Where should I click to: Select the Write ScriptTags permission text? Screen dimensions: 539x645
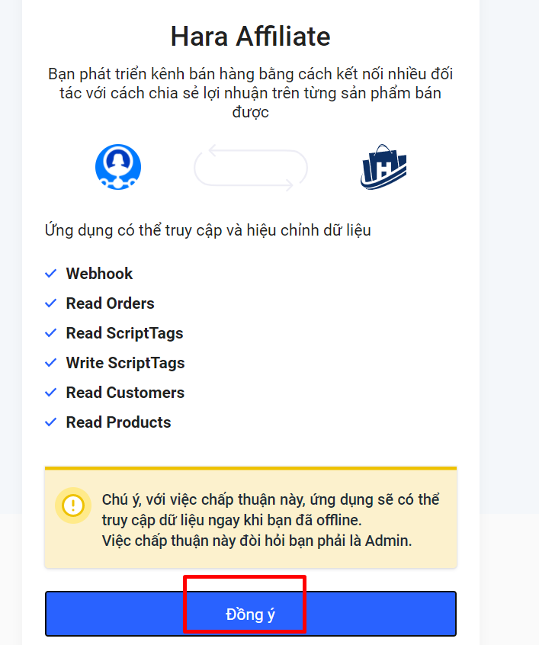click(x=126, y=363)
